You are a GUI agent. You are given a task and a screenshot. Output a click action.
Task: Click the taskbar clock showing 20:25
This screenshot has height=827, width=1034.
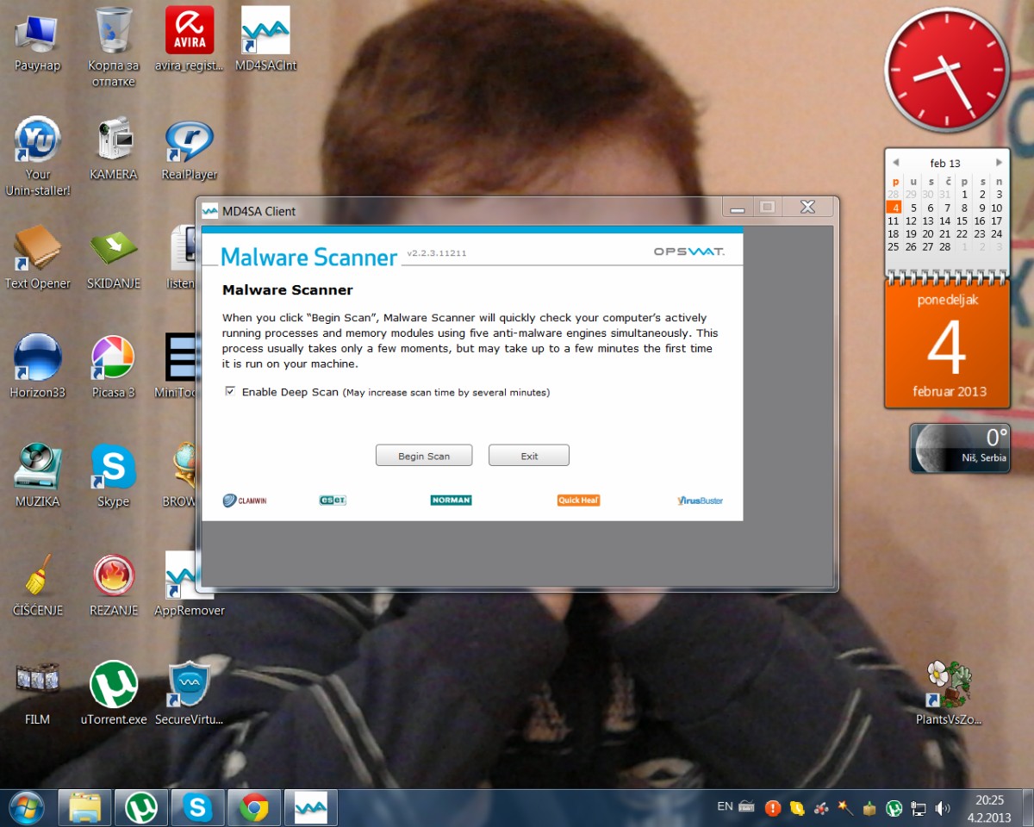(989, 807)
